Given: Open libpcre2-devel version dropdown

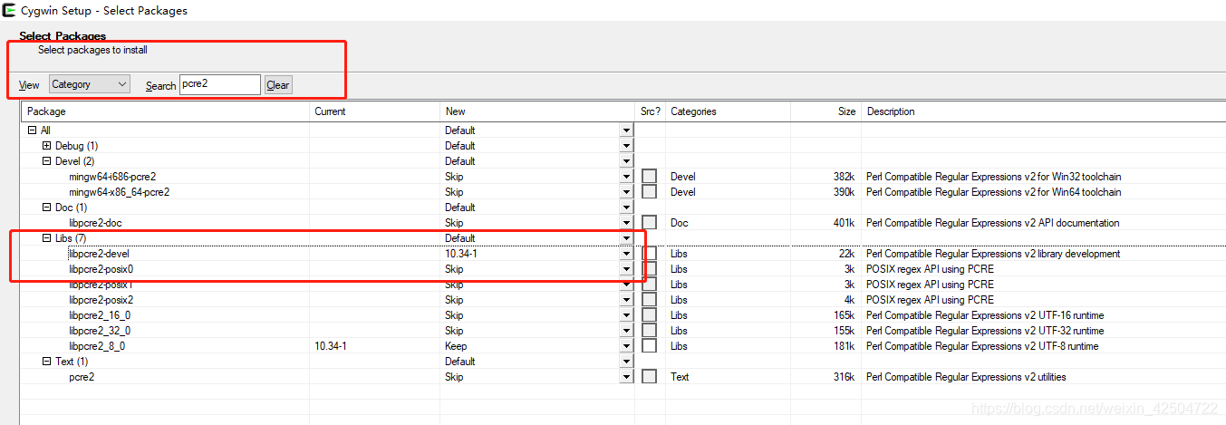Looking at the screenshot, I should click(626, 254).
